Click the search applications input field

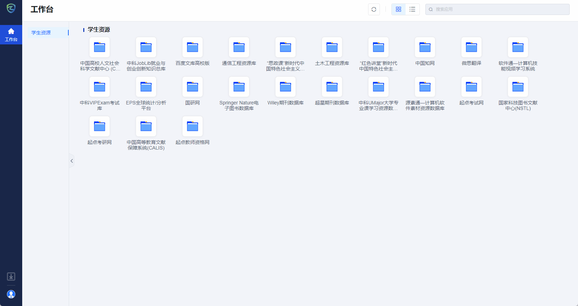(x=500, y=9)
